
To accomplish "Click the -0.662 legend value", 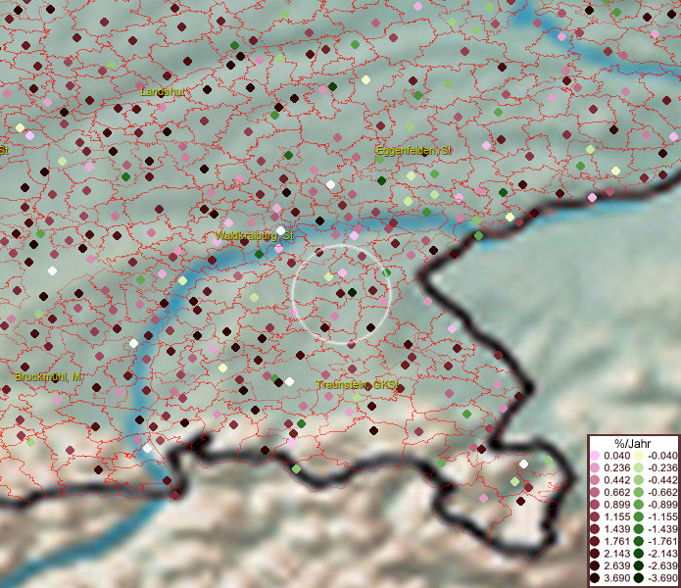I will tap(662, 493).
